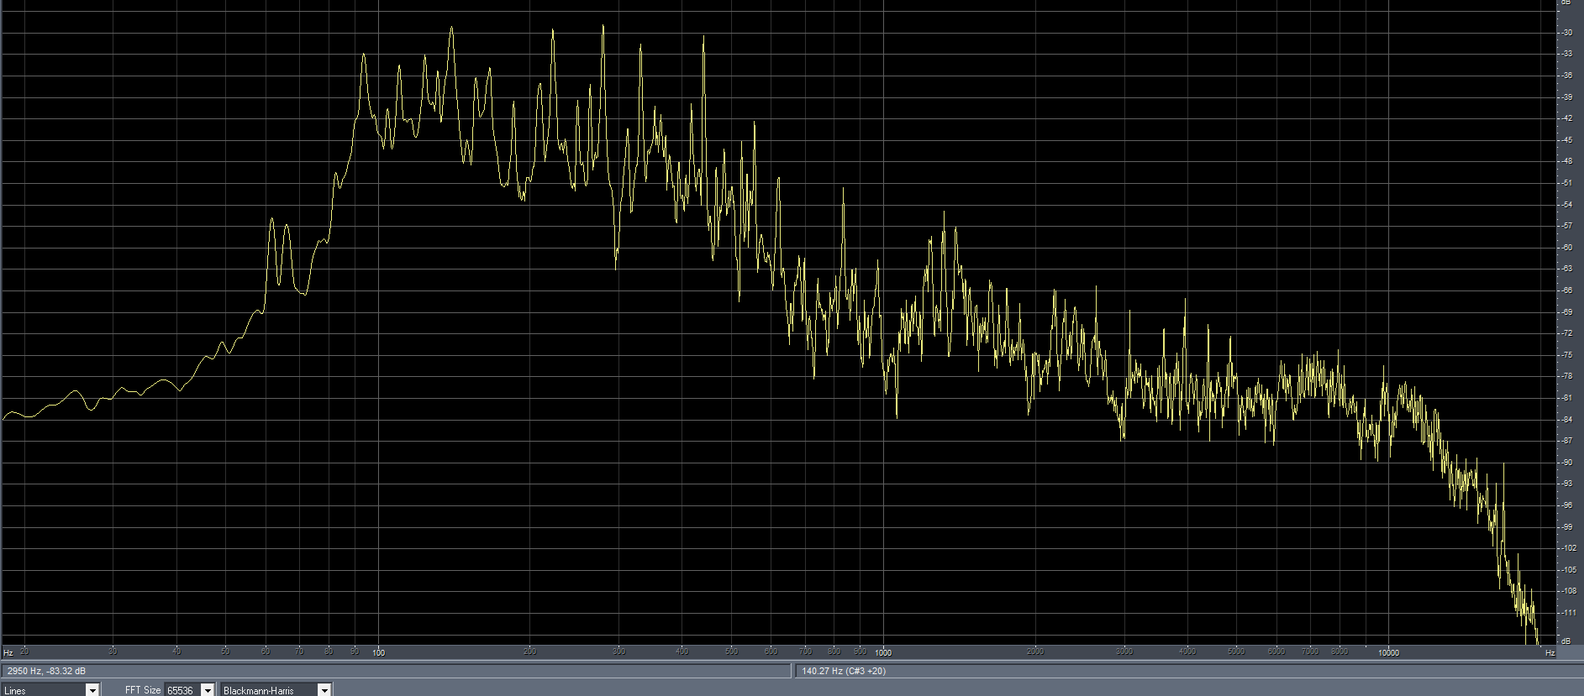Image resolution: width=1584 pixels, height=696 pixels.
Task: Click the 2000 label on the Hz axis
Action: tap(1035, 652)
